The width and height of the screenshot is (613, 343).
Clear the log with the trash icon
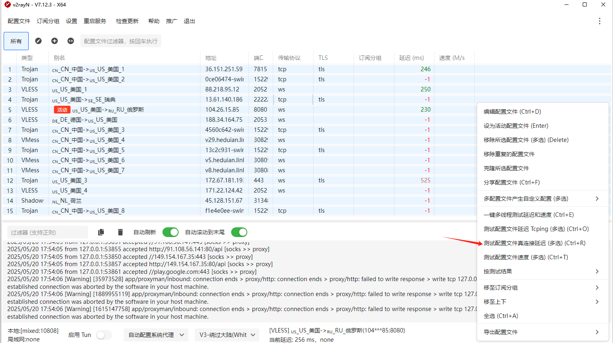point(120,232)
